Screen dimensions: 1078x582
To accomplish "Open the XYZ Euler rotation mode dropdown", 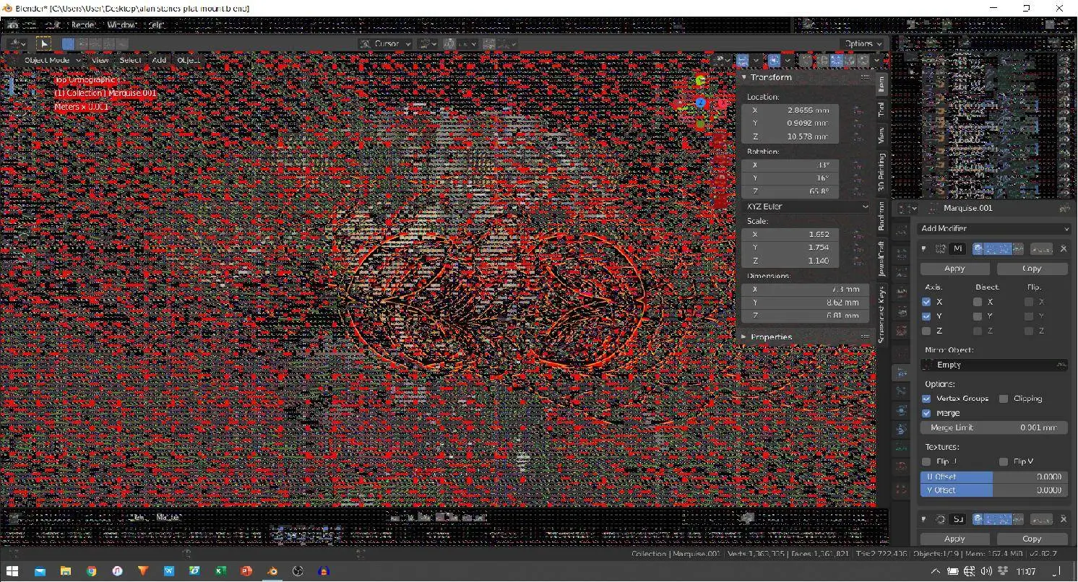I will click(x=807, y=206).
